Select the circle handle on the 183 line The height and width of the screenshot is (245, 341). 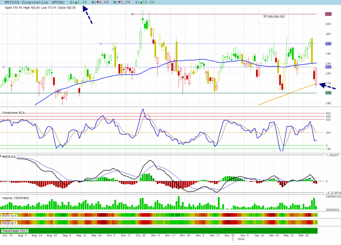(x=3, y=67)
